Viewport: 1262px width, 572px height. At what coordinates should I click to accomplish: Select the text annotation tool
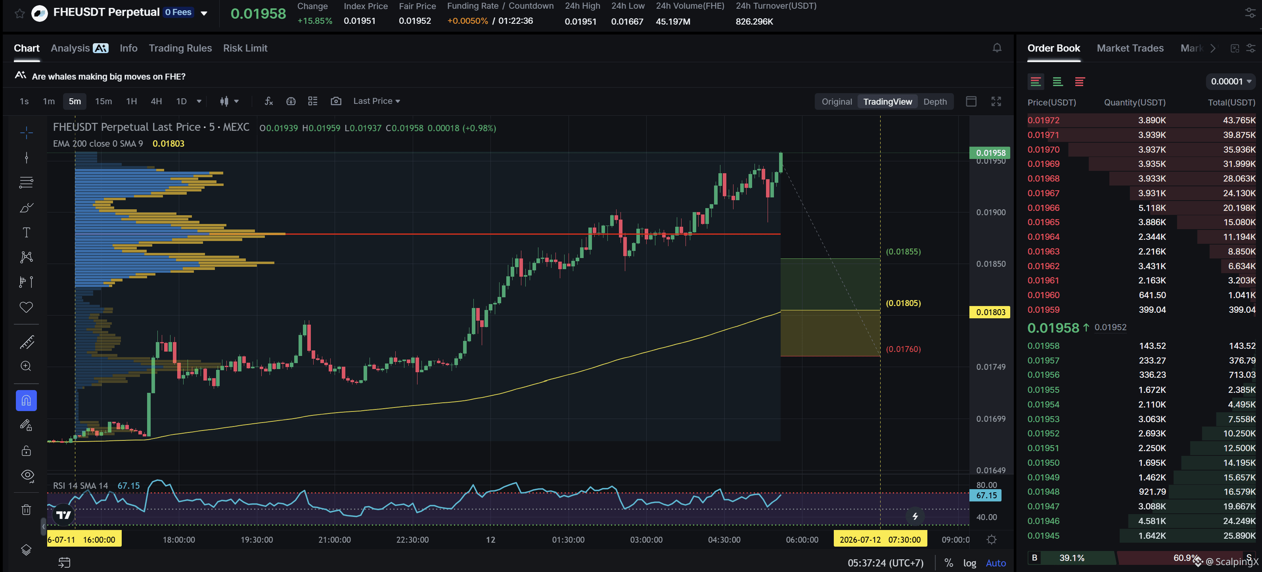tap(27, 232)
